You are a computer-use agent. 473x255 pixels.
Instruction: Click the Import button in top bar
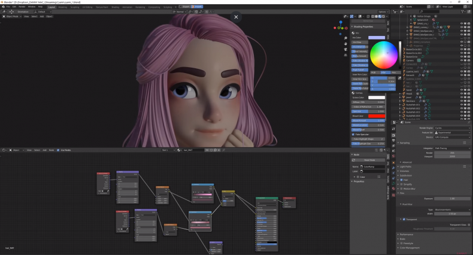coord(196,7)
